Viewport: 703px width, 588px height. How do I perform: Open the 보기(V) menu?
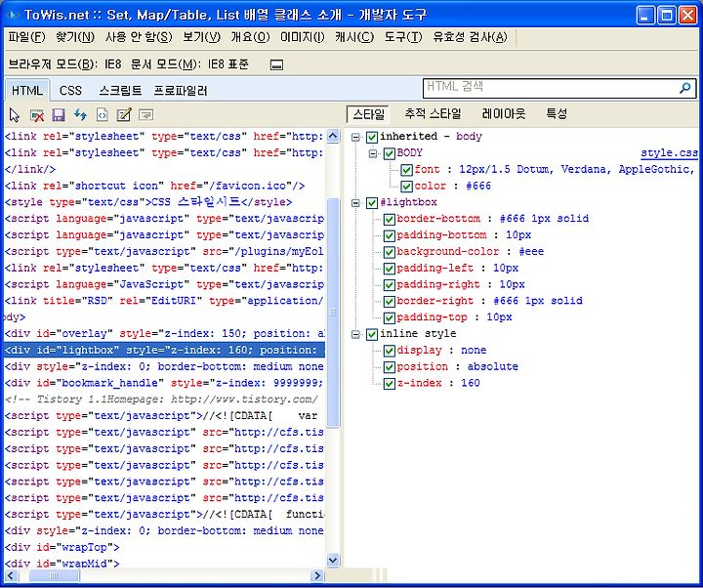pyautogui.click(x=201, y=37)
